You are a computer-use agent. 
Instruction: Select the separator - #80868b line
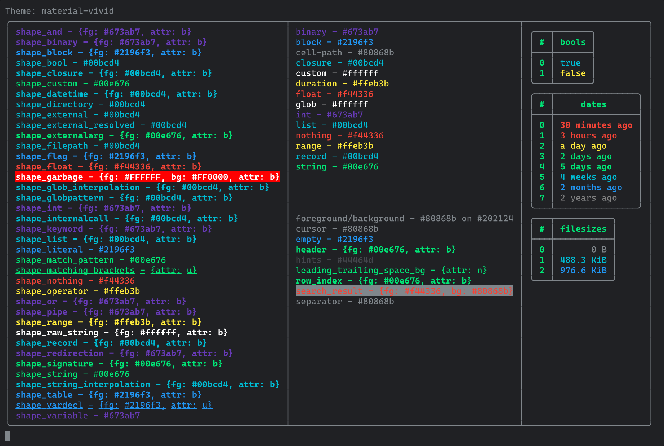point(345,302)
